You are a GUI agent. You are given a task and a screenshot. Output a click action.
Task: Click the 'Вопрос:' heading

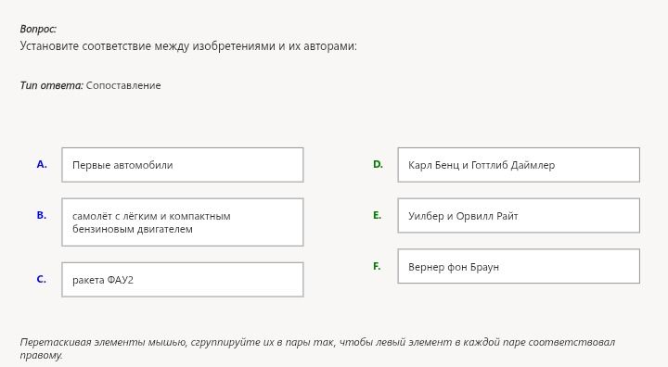[38, 29]
